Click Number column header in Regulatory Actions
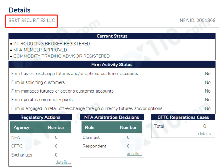Image resolution: width=220 pixels, height=167 pixels. pyautogui.click(x=56, y=128)
